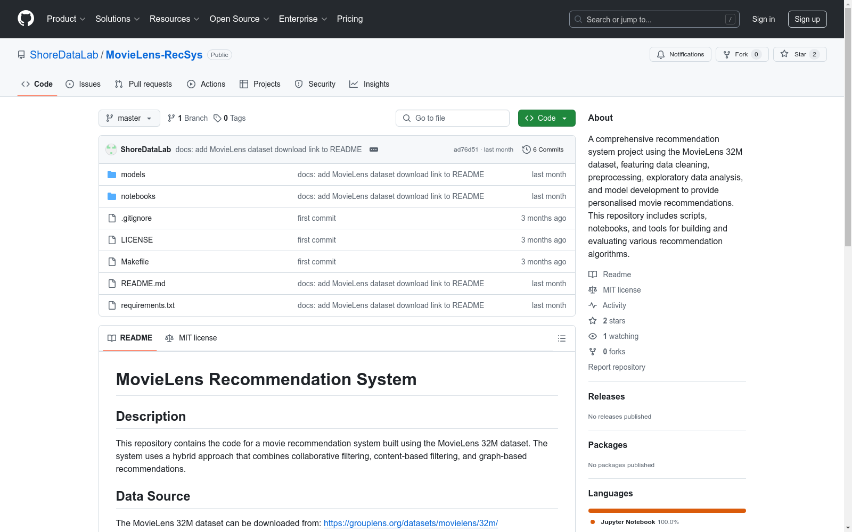Click the pulse icon beside Activity
This screenshot has height=532, width=852.
click(x=593, y=305)
